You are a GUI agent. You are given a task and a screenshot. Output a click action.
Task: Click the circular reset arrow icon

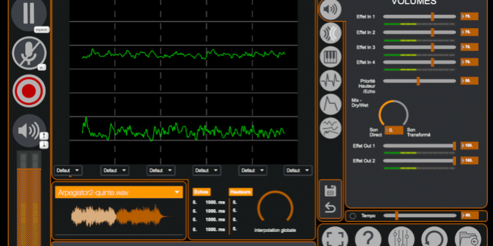click(434, 238)
